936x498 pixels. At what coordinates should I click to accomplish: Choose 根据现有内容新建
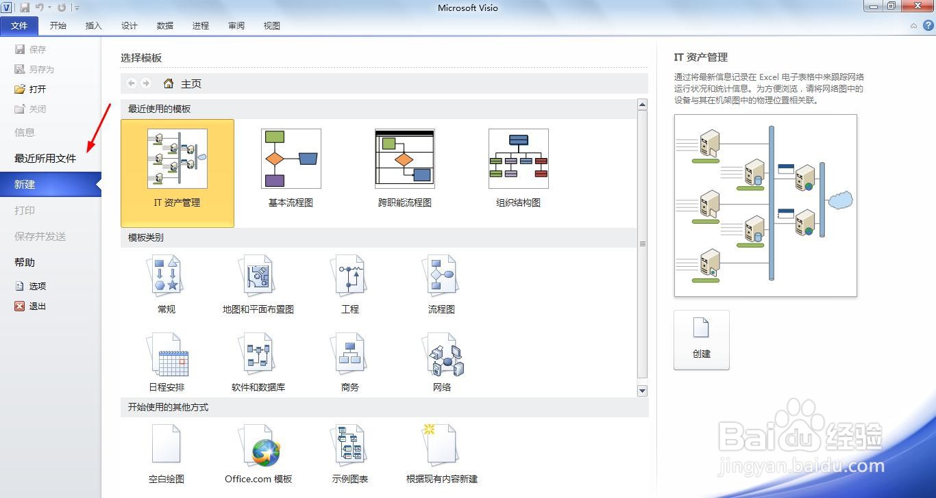[442, 454]
